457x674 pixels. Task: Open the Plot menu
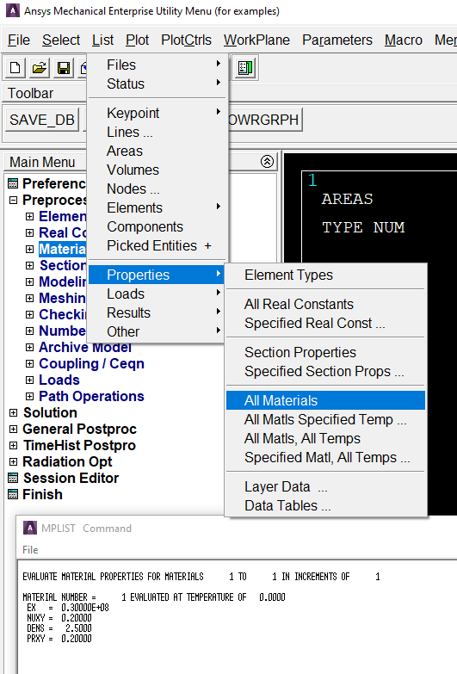click(137, 40)
